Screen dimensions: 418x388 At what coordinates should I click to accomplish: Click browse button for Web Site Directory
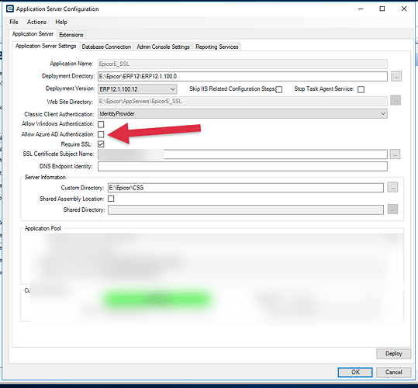coord(396,101)
